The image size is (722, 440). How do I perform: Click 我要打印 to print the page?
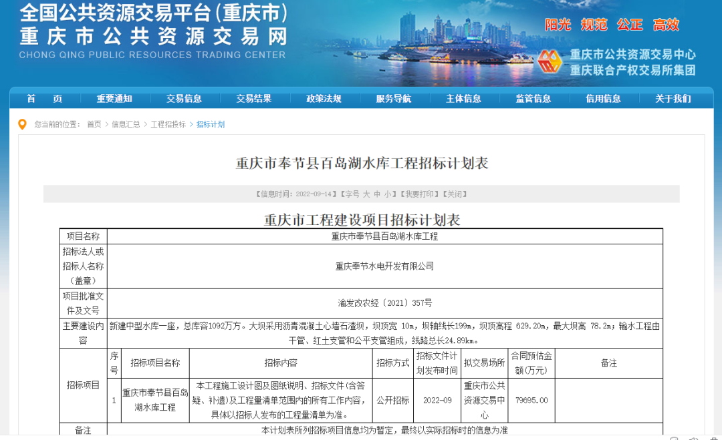[x=419, y=194]
